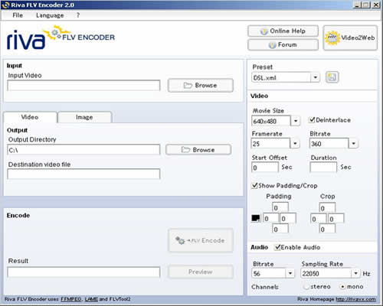The width and height of the screenshot is (383, 306).
Task: Click the bottom Crop value field
Action: 327,229
